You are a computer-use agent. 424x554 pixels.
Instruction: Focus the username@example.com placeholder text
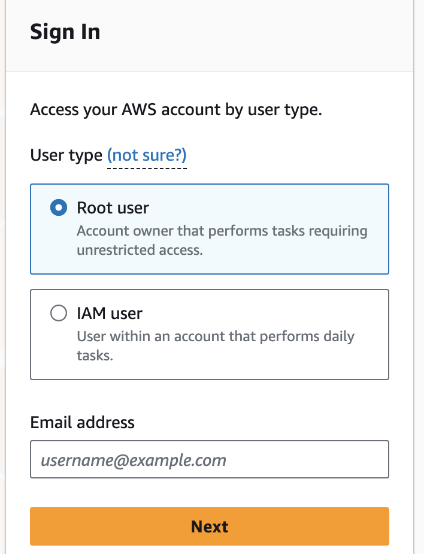(134, 460)
